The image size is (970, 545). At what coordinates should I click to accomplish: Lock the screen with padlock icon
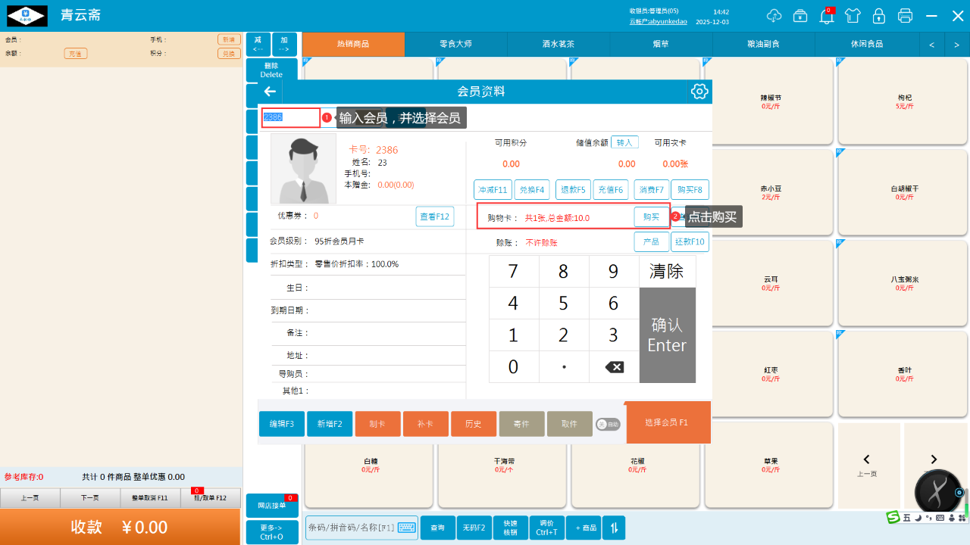879,16
